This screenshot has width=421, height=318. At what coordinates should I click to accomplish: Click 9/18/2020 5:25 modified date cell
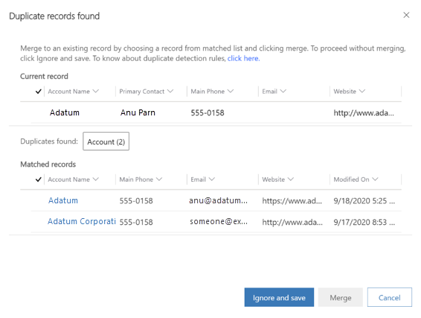click(364, 201)
